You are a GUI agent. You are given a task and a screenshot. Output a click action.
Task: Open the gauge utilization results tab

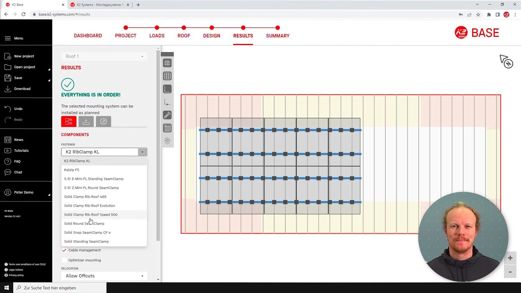point(103,121)
